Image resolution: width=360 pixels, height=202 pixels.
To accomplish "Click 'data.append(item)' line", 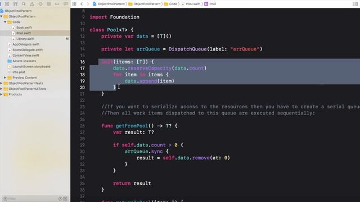I will click(150, 81).
